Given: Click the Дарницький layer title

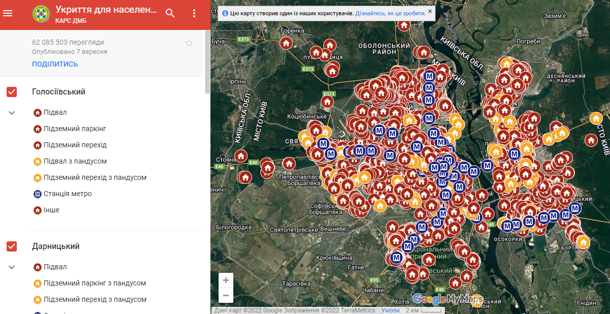Looking at the screenshot, I should [x=55, y=246].
